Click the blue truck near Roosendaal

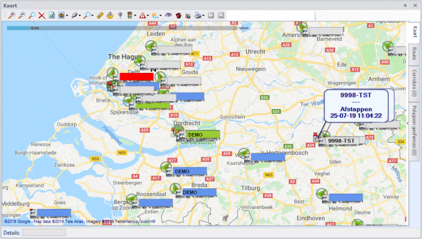(x=153, y=203)
